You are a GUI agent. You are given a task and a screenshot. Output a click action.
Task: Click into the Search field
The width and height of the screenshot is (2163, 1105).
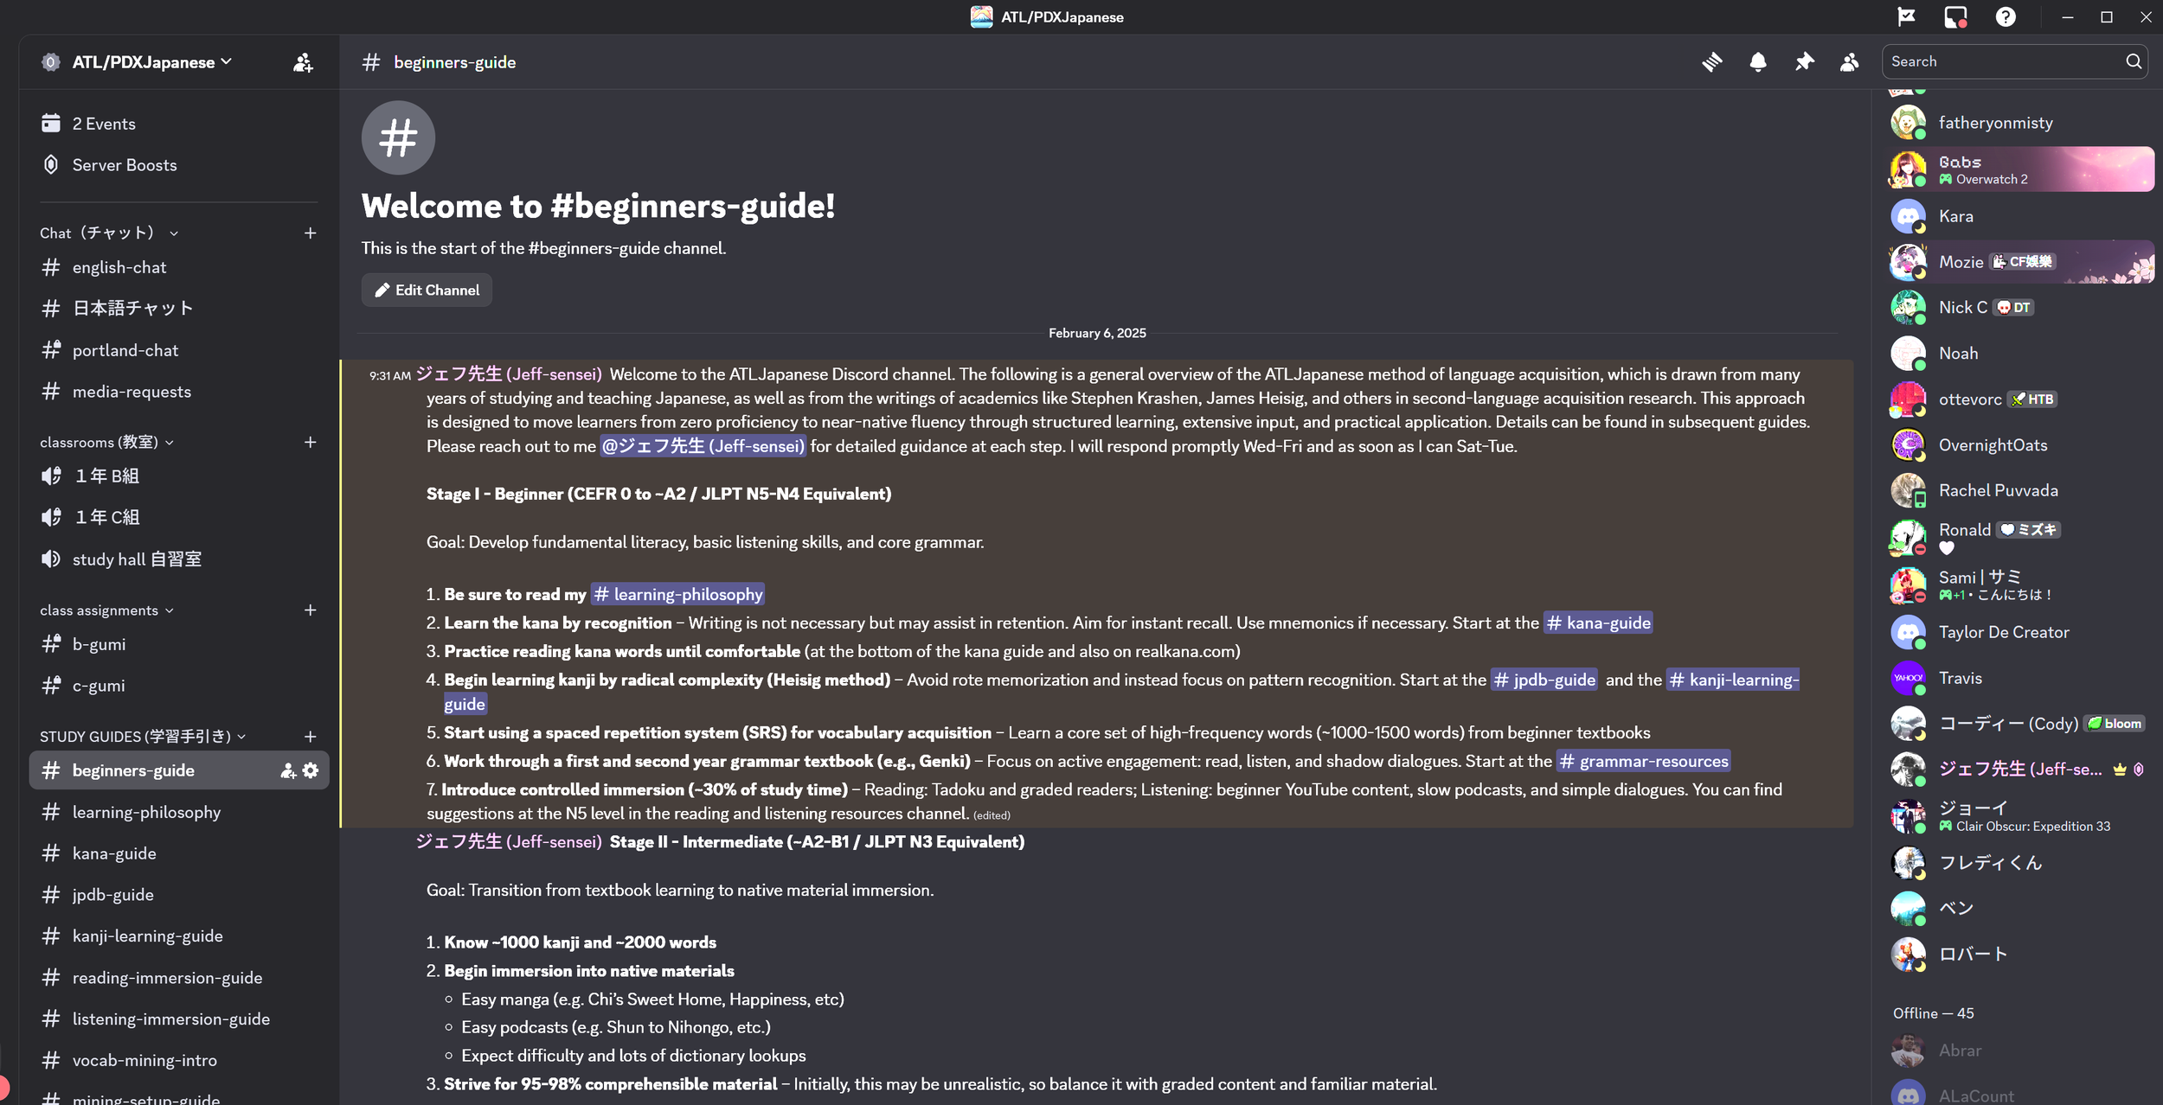(x=2003, y=61)
